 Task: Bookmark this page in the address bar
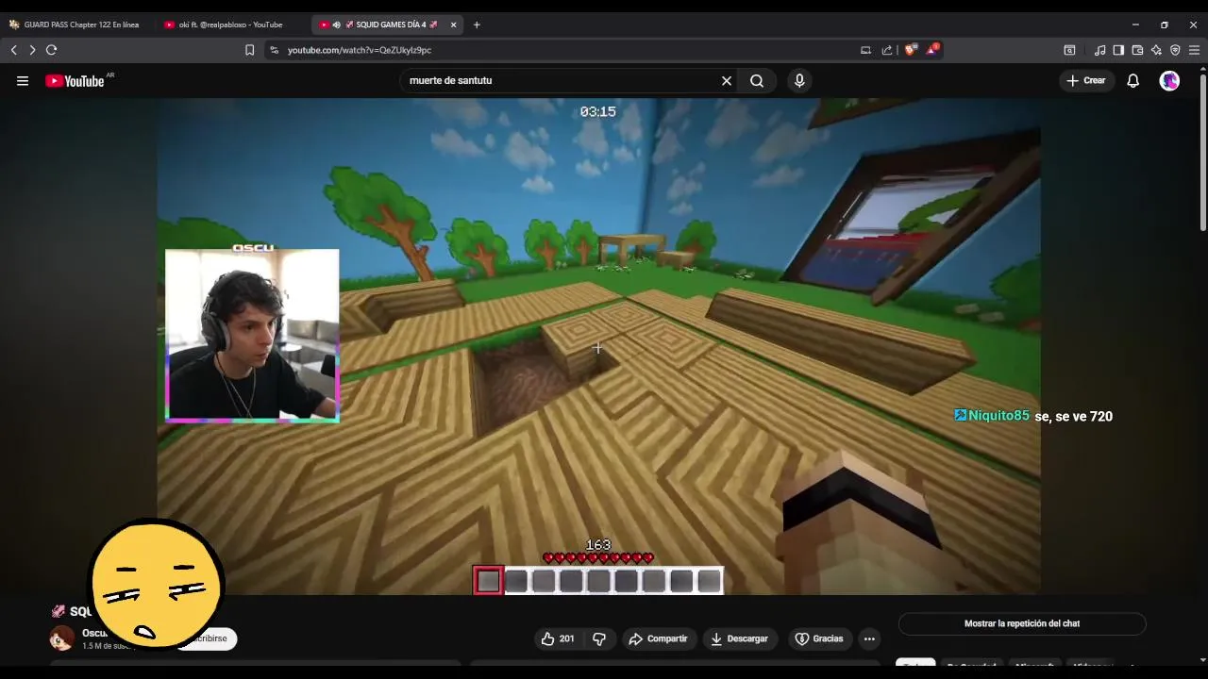(249, 50)
